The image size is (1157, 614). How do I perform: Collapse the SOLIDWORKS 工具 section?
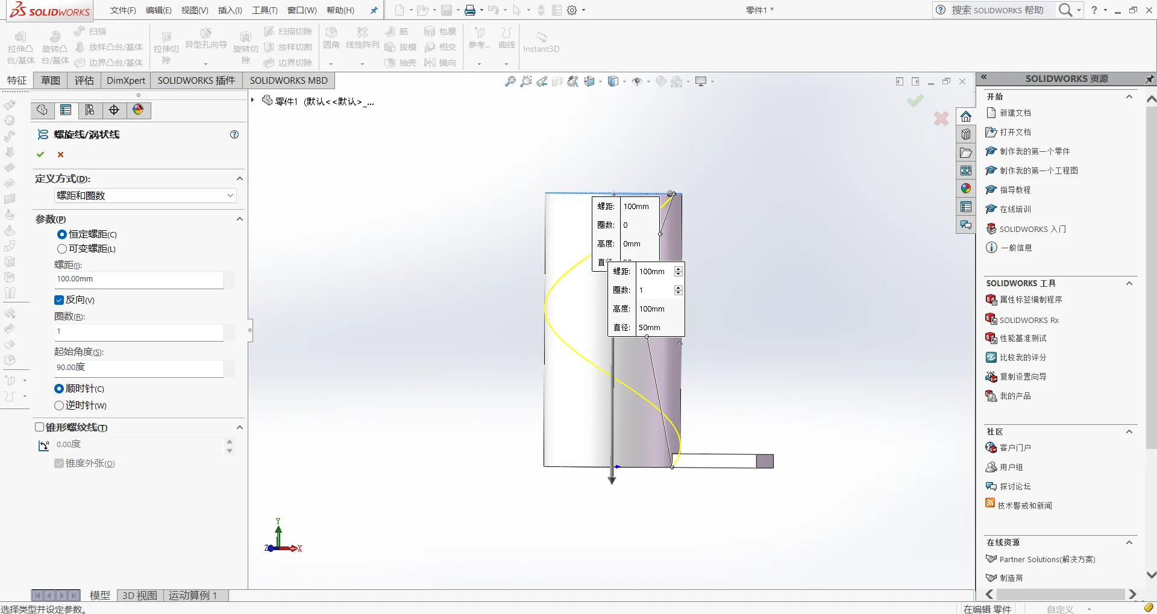pyautogui.click(x=1129, y=283)
